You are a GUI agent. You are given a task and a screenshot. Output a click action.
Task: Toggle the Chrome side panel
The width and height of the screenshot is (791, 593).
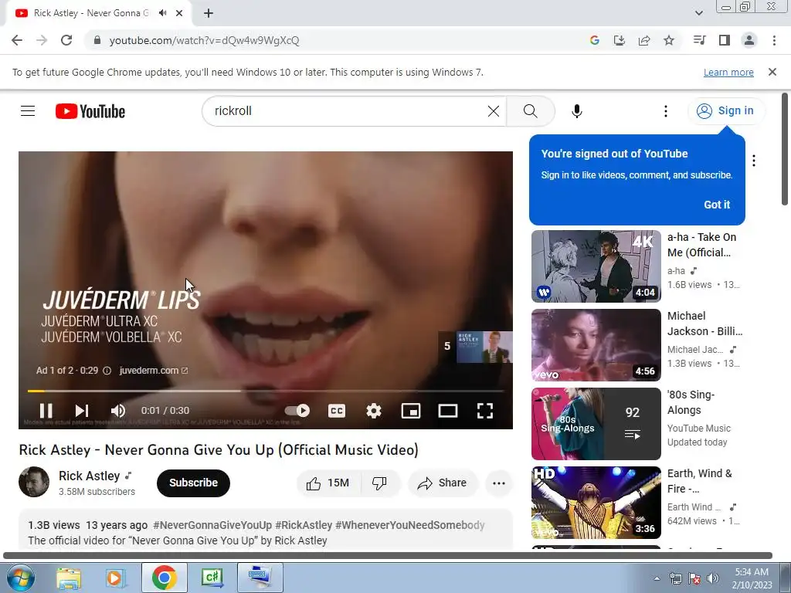coord(724,40)
